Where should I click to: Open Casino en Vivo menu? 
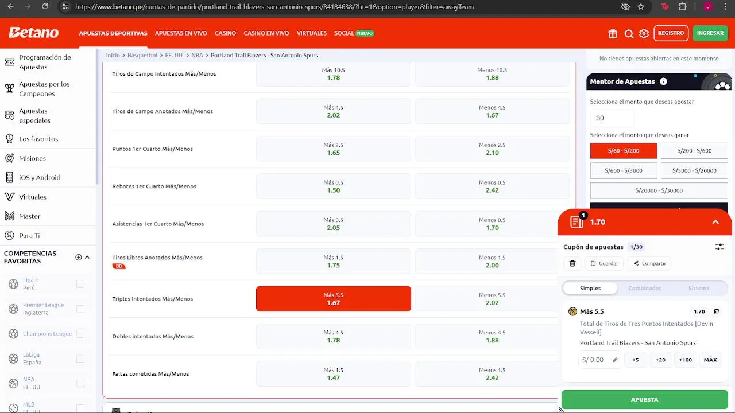point(266,33)
